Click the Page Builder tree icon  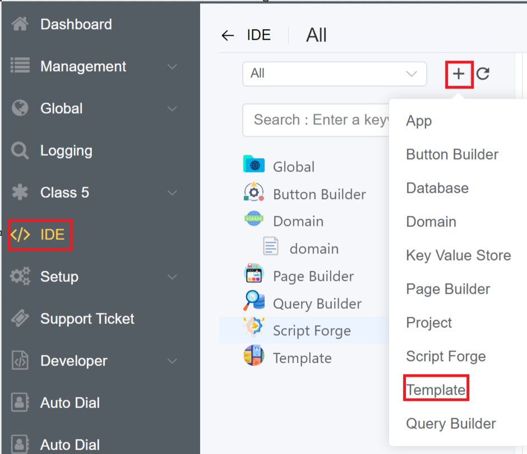[x=254, y=275]
